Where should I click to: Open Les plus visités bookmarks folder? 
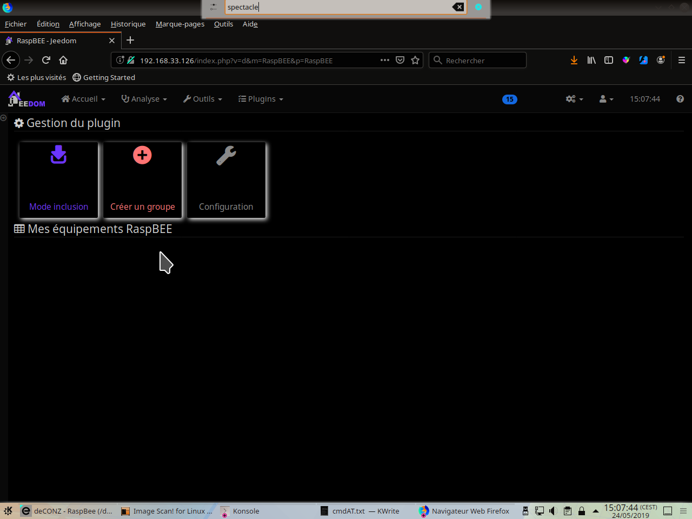point(36,77)
